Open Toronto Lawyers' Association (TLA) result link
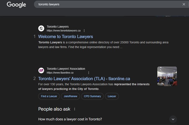 click(x=84, y=79)
